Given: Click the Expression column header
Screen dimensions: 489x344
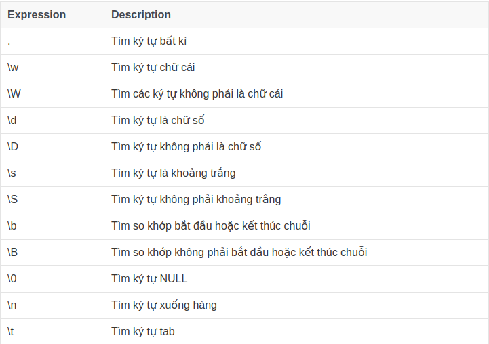Looking at the screenshot, I should 37,14.
